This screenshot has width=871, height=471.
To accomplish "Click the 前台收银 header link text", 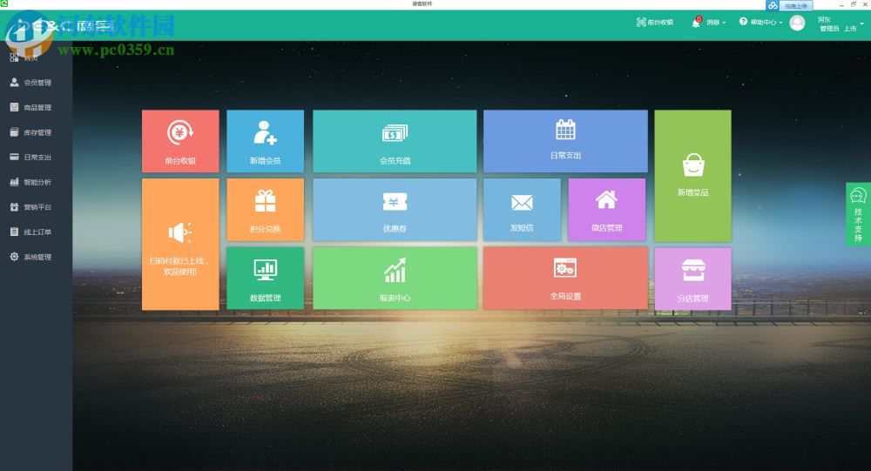I will tap(660, 23).
